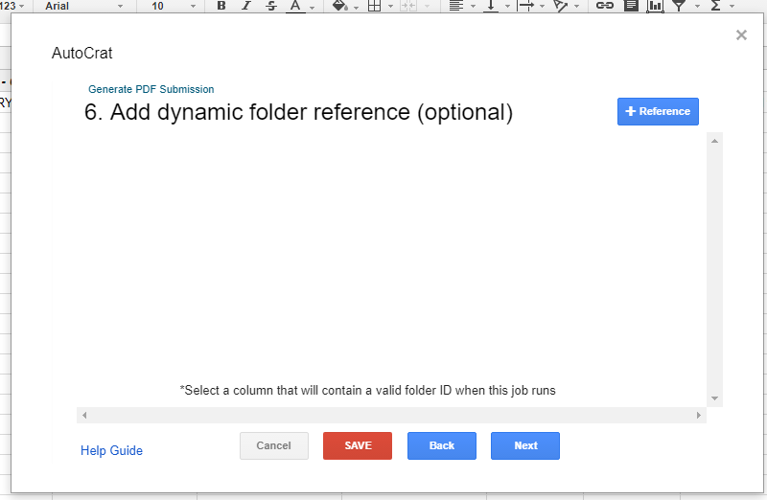Proceed with the Next button
Image resolution: width=767 pixels, height=500 pixels.
click(x=525, y=445)
